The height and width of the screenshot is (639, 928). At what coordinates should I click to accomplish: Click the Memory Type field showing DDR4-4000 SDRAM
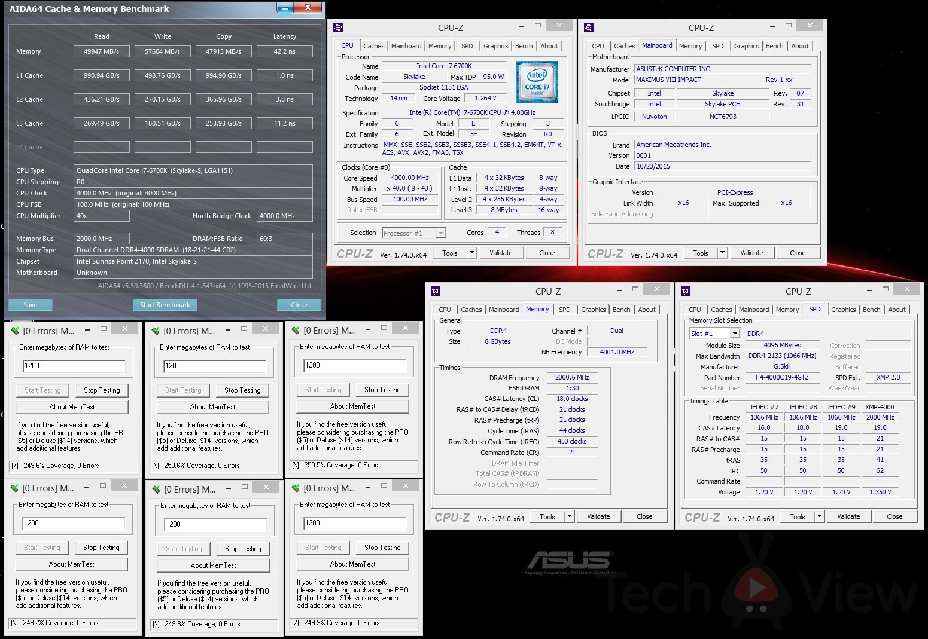(193, 250)
